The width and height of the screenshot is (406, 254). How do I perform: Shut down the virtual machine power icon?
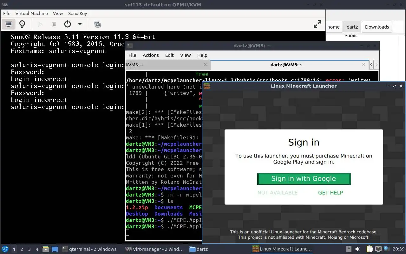pos(67,24)
